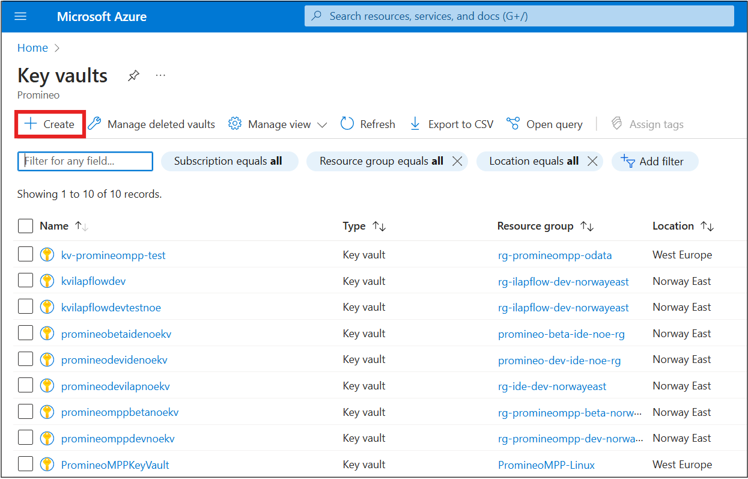This screenshot has width=748, height=479.
Task: Refresh the key vaults list
Action: coord(368,124)
